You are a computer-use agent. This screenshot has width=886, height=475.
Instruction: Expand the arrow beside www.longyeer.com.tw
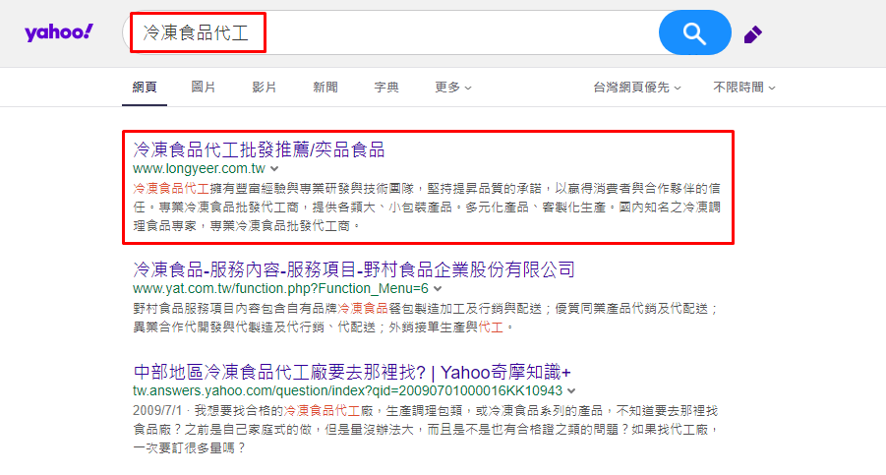tap(274, 169)
